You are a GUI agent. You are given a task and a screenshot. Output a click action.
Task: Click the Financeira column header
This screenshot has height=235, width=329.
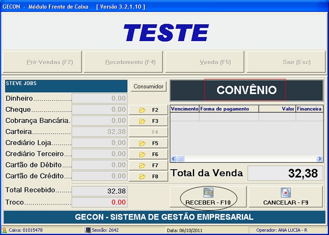[x=309, y=109]
